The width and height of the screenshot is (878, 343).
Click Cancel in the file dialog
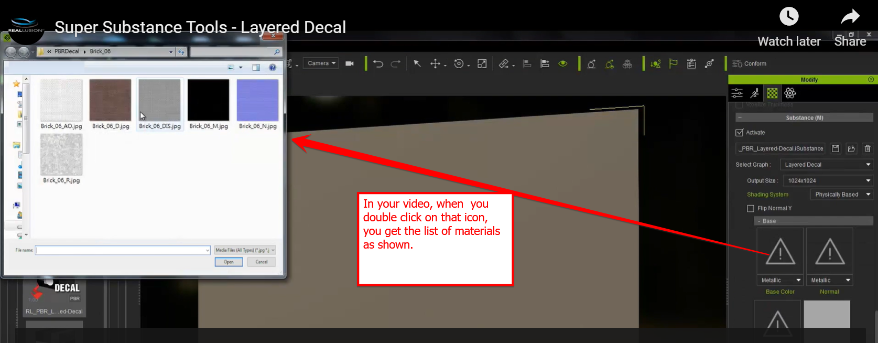click(262, 262)
